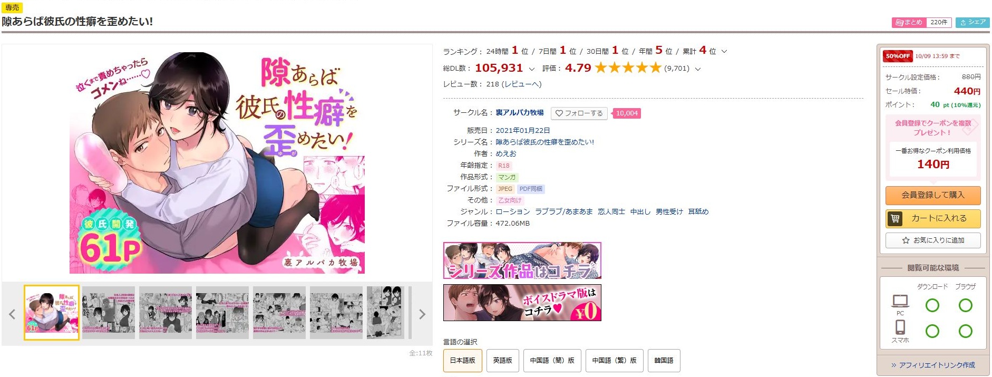Select the 日本語版 language option
The width and height of the screenshot is (992, 377).
[x=463, y=361]
